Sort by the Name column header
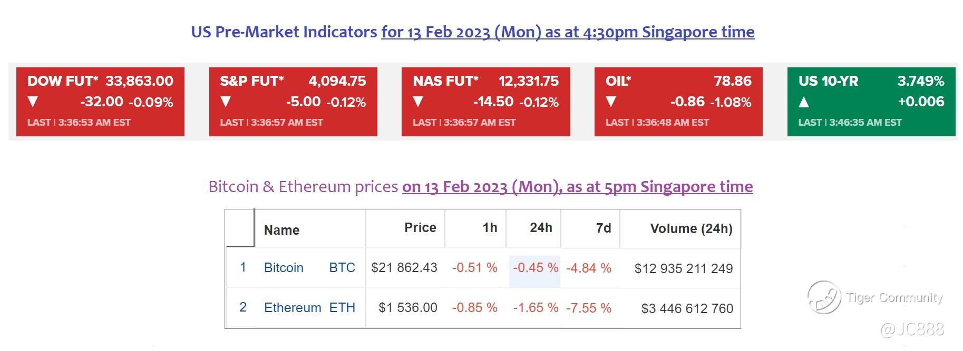The image size is (963, 351). coord(281,230)
